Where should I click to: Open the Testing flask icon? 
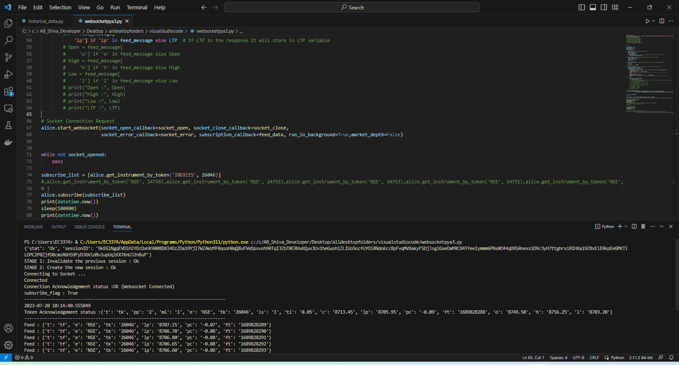[x=8, y=125]
